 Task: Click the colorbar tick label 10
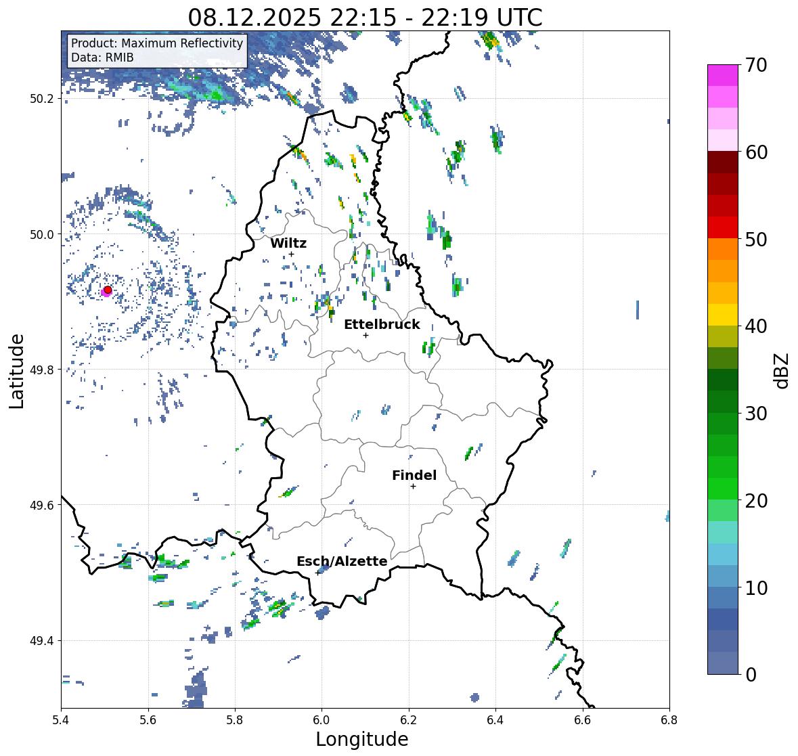pos(756,587)
